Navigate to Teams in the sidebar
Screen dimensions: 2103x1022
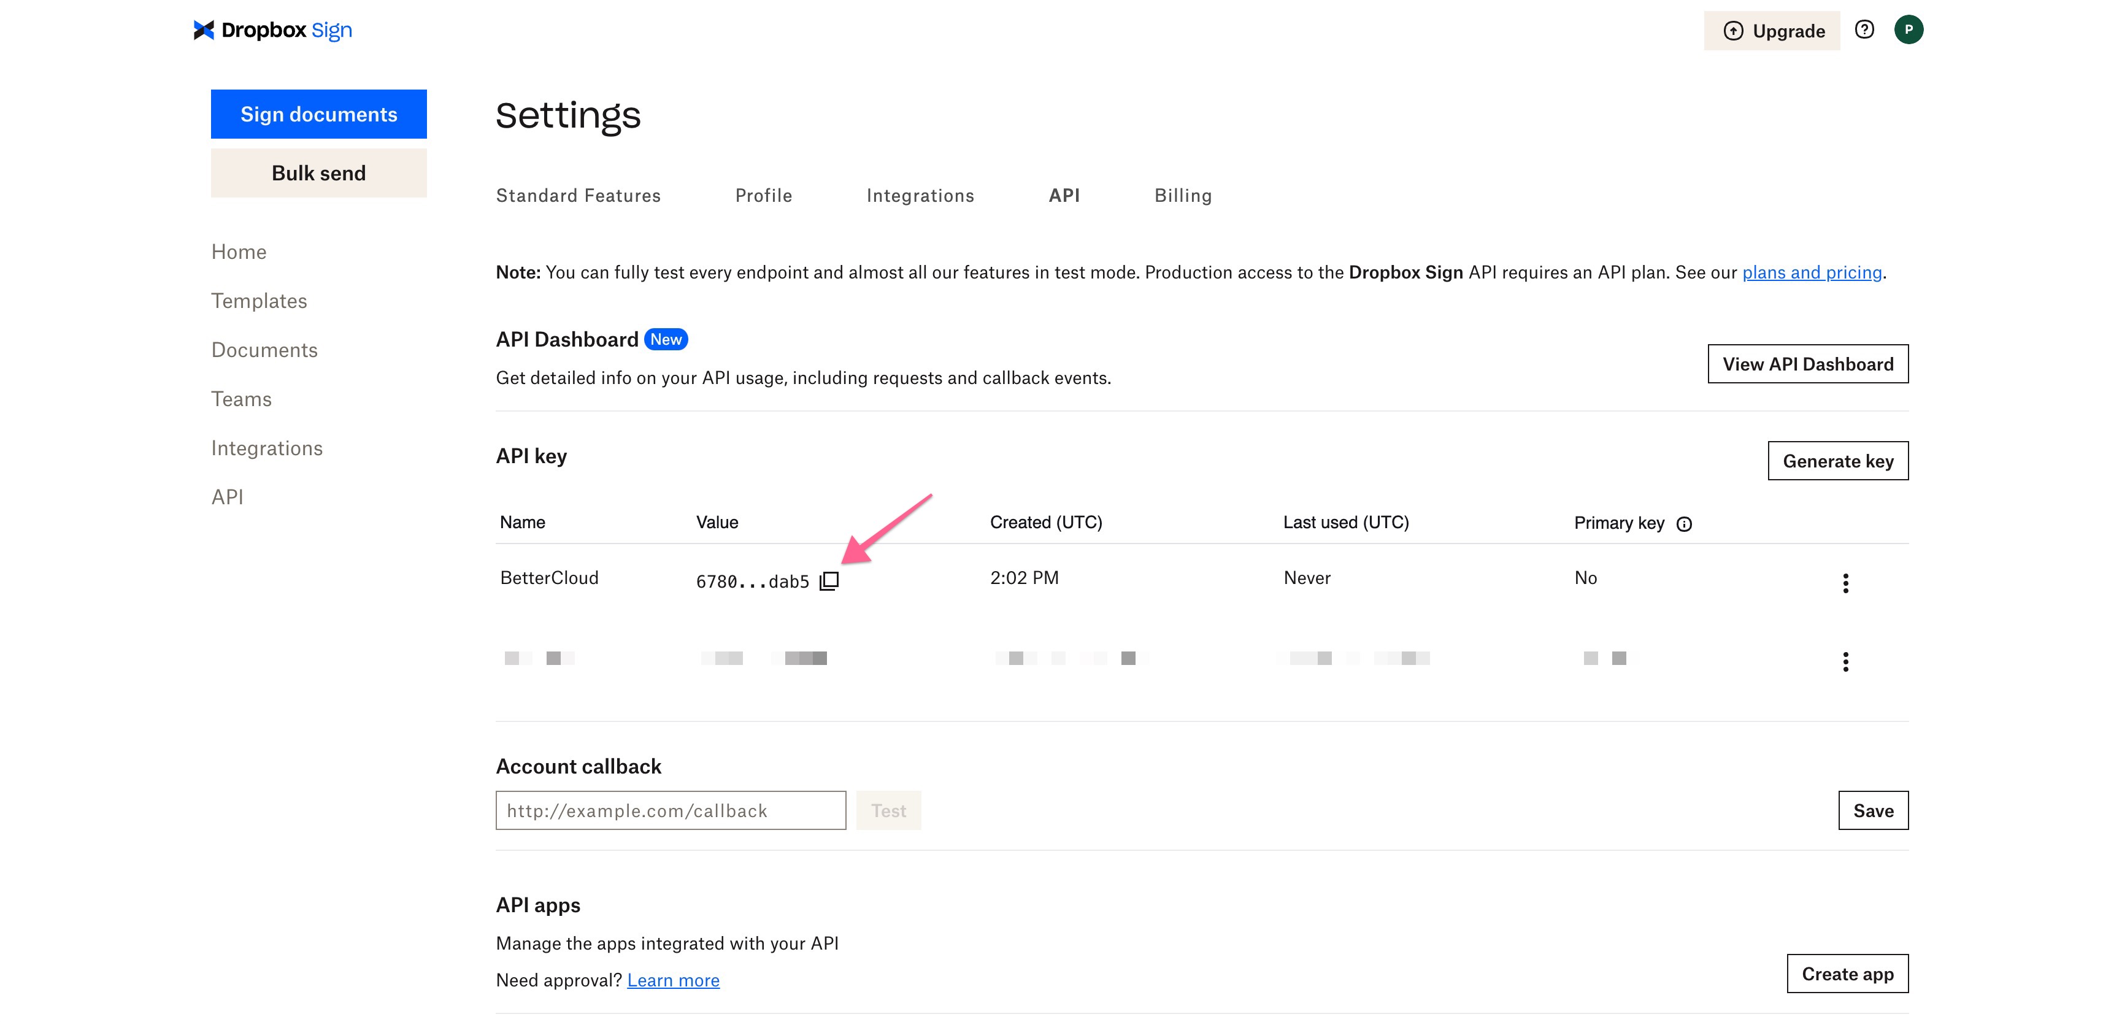point(241,398)
